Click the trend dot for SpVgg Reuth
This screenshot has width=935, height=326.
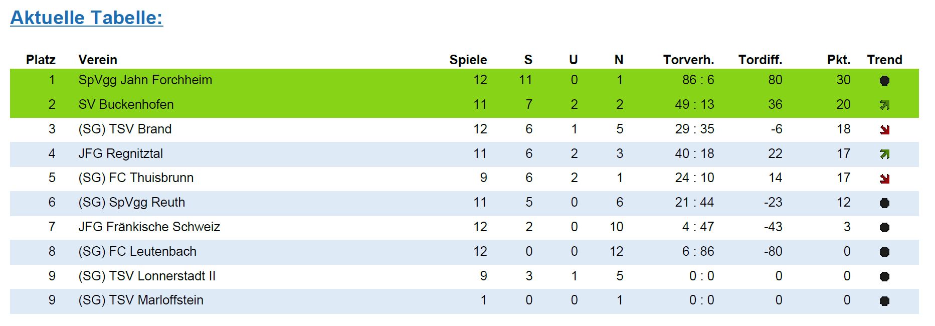[x=884, y=203]
